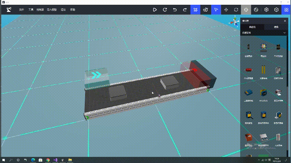Open the 帮助 menu
Image resolution: width=291 pixels, height=163 pixels.
[73, 10]
